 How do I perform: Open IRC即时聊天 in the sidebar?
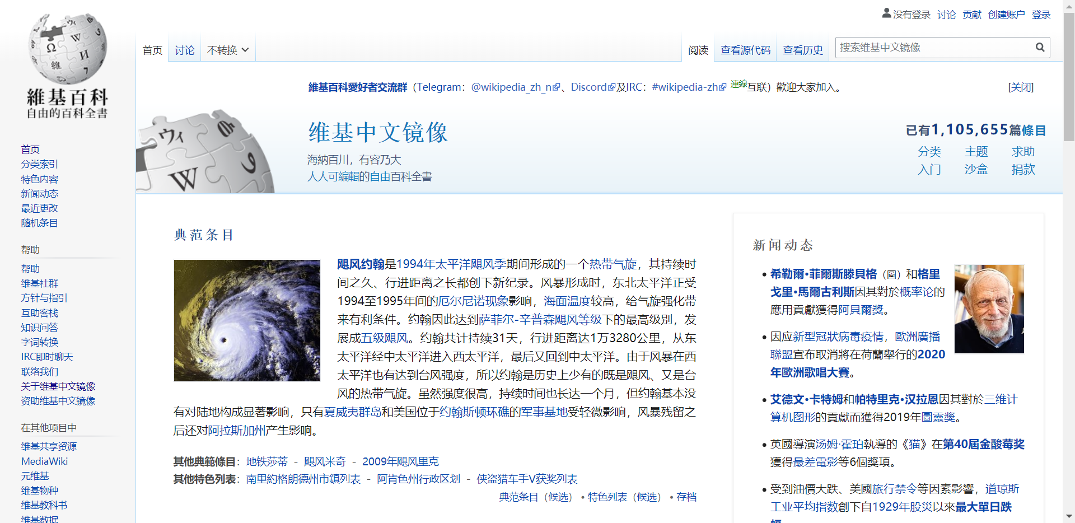click(47, 357)
